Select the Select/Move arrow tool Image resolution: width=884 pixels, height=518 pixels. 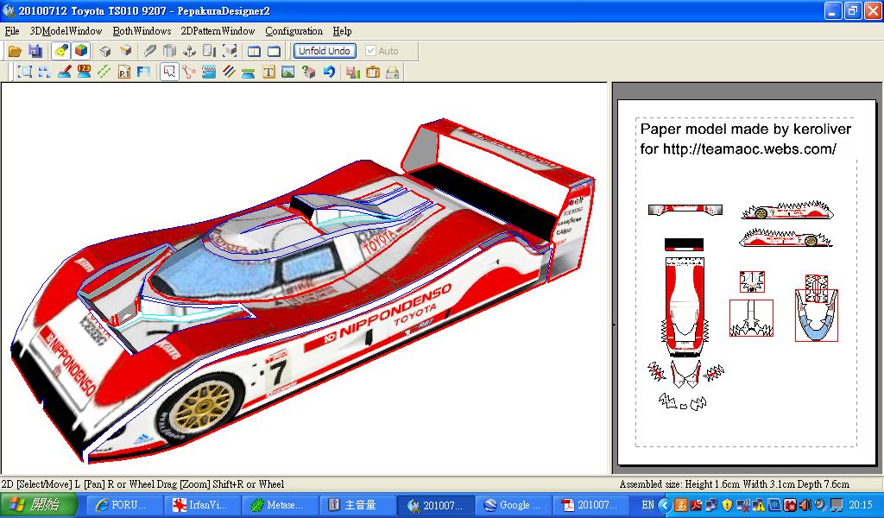168,73
